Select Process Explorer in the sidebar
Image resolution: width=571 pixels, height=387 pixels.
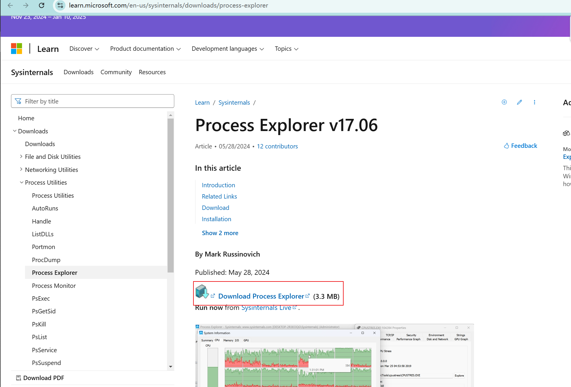tap(96, 273)
